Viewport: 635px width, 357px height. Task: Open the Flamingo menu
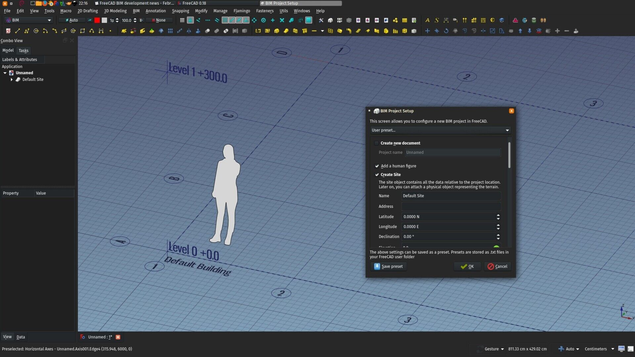[x=242, y=11]
